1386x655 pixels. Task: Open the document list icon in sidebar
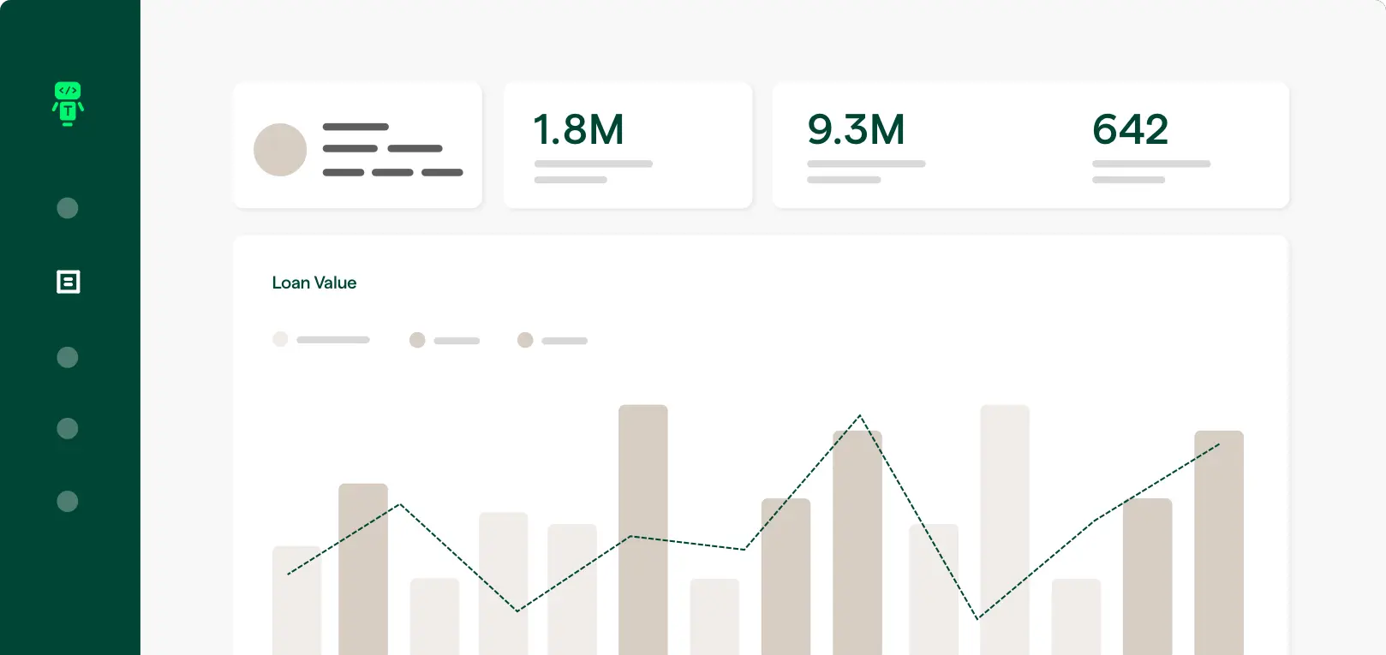click(x=68, y=282)
